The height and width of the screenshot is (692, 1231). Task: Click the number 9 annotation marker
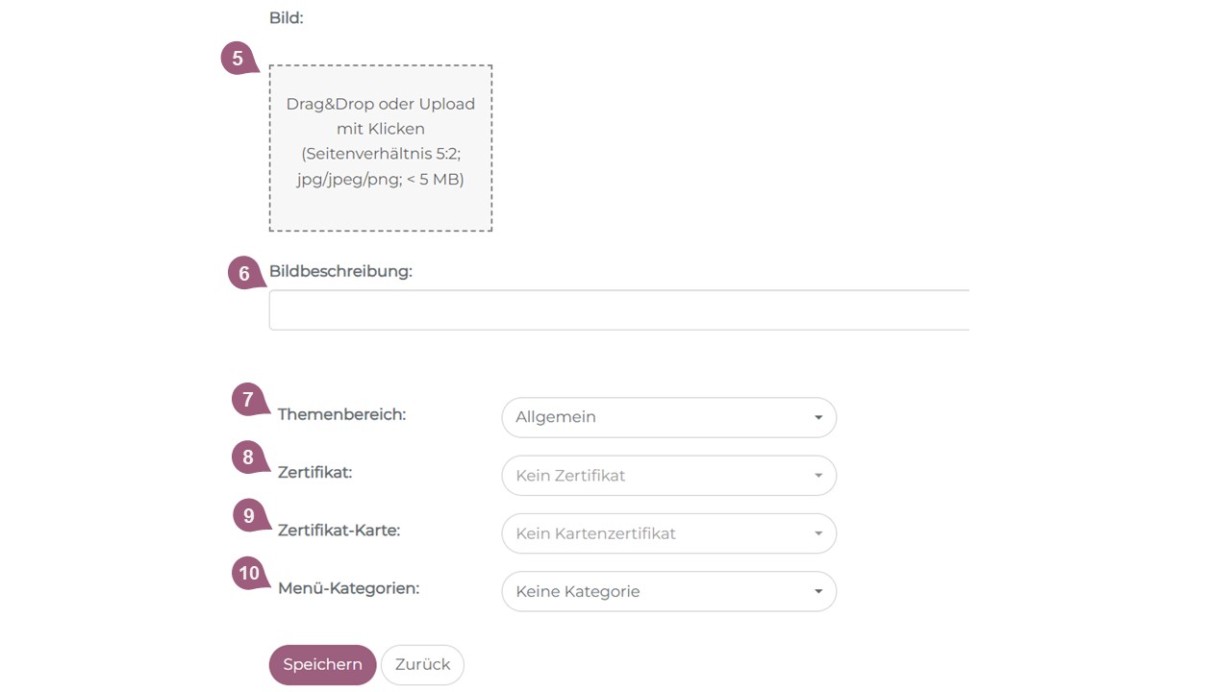tap(249, 516)
